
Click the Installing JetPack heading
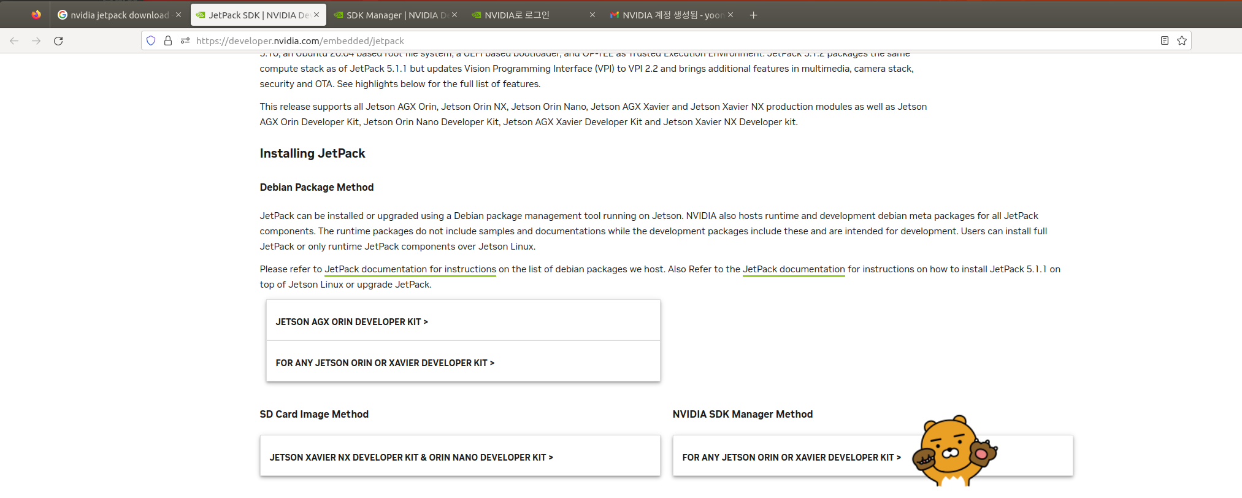tap(312, 153)
